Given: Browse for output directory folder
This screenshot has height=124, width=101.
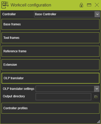Looking at the screenshot, I should [96, 97].
